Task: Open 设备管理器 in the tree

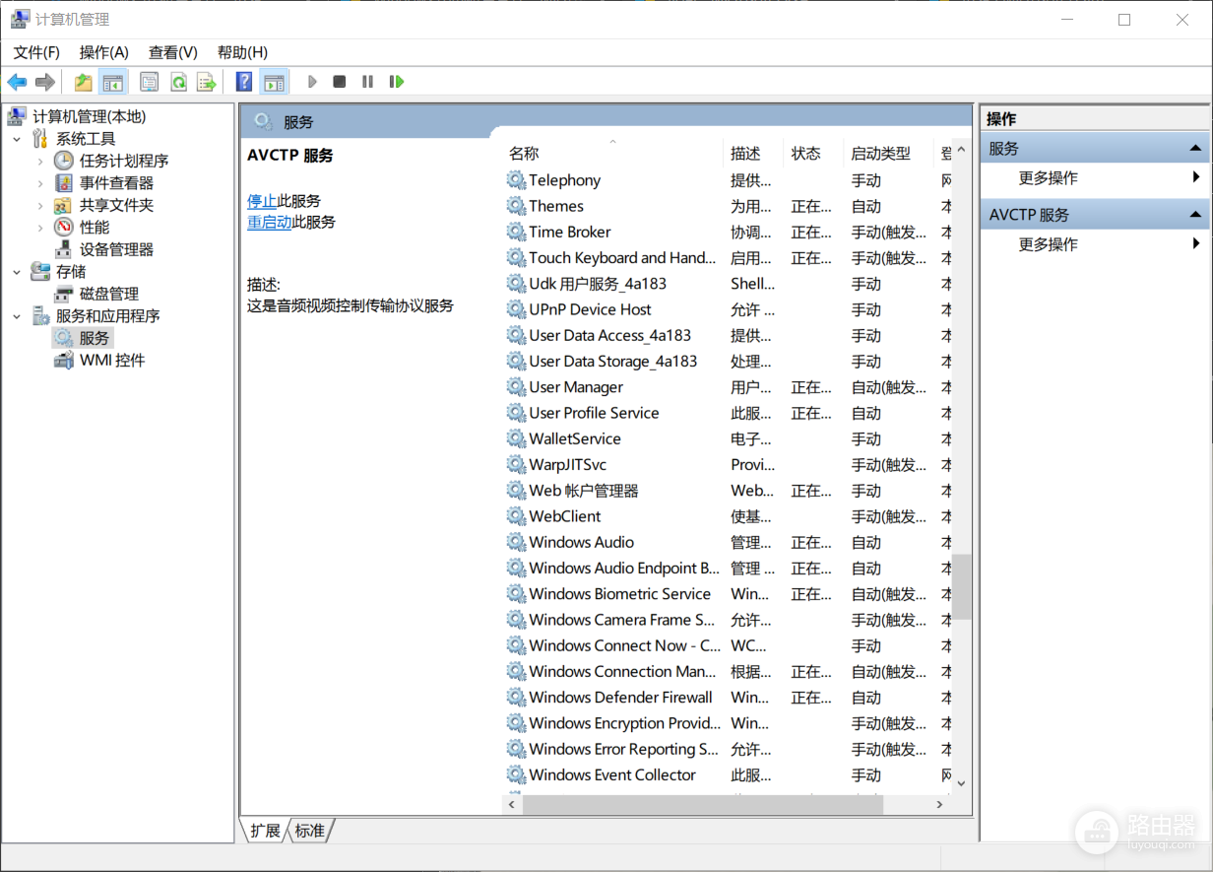Action: tap(116, 249)
